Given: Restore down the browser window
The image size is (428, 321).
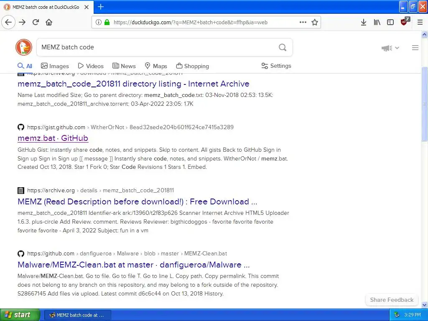Looking at the screenshot, I should [413, 7].
